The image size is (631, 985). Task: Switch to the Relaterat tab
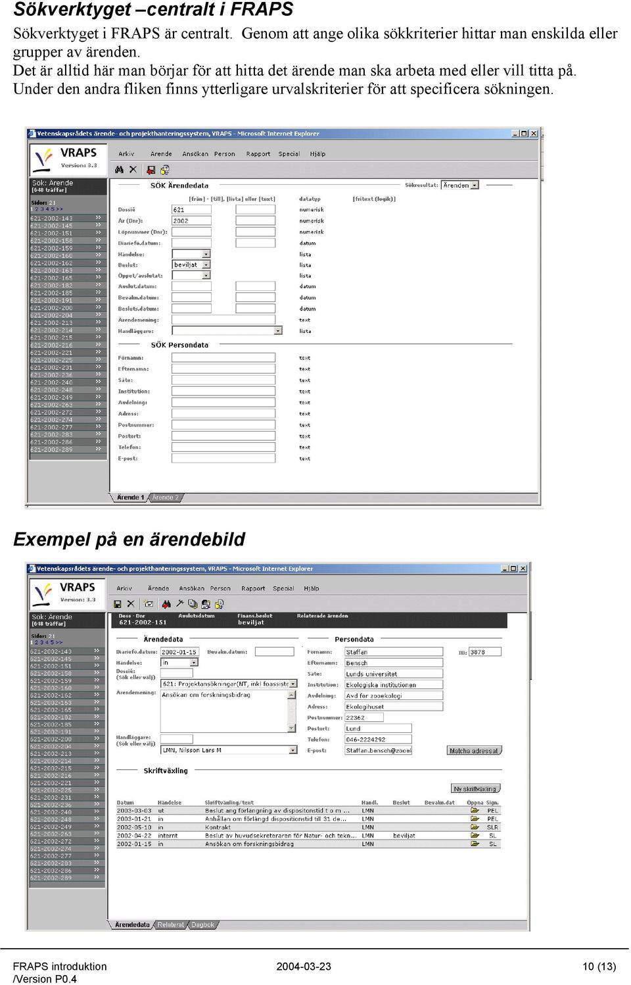[171, 925]
